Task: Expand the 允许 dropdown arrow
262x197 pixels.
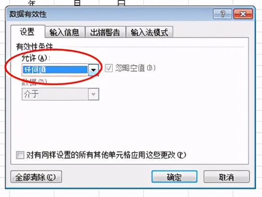Action: point(94,70)
